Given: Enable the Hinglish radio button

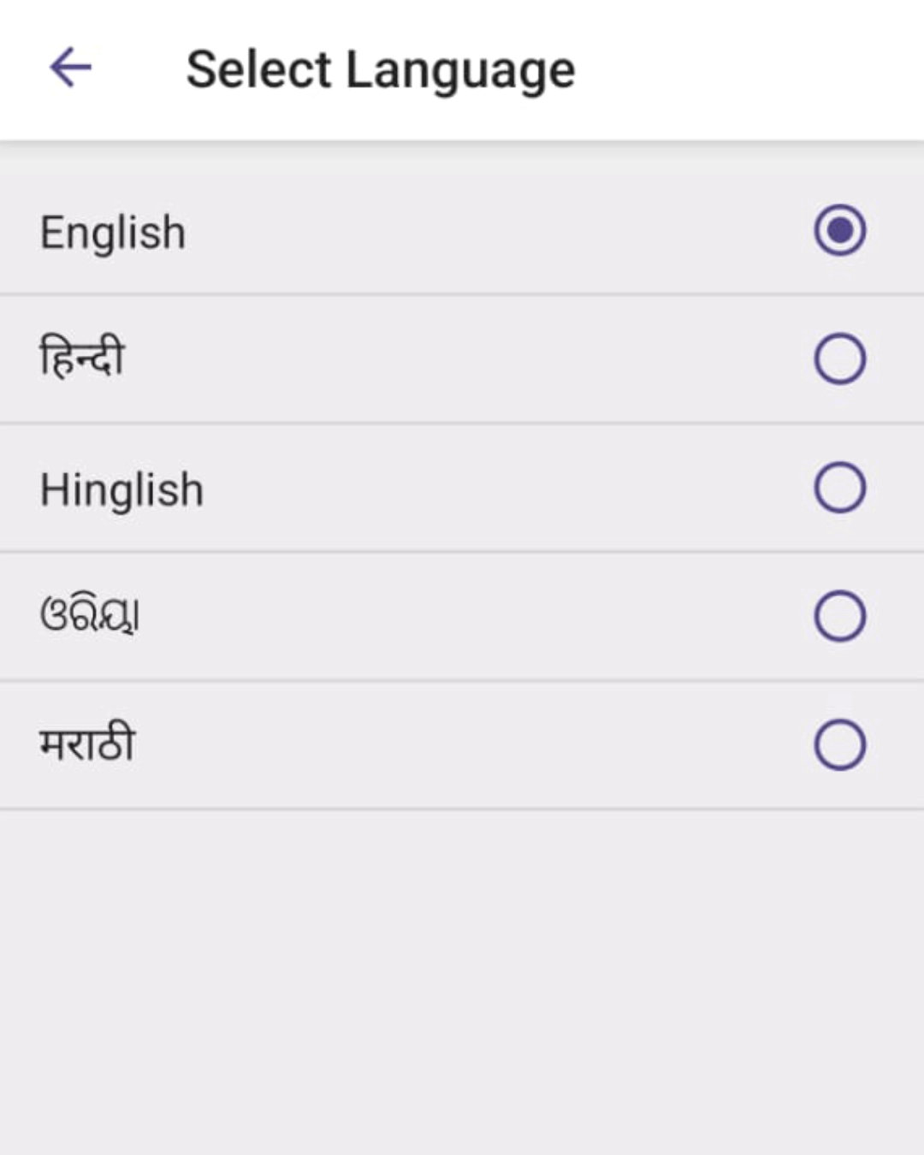Looking at the screenshot, I should [839, 487].
